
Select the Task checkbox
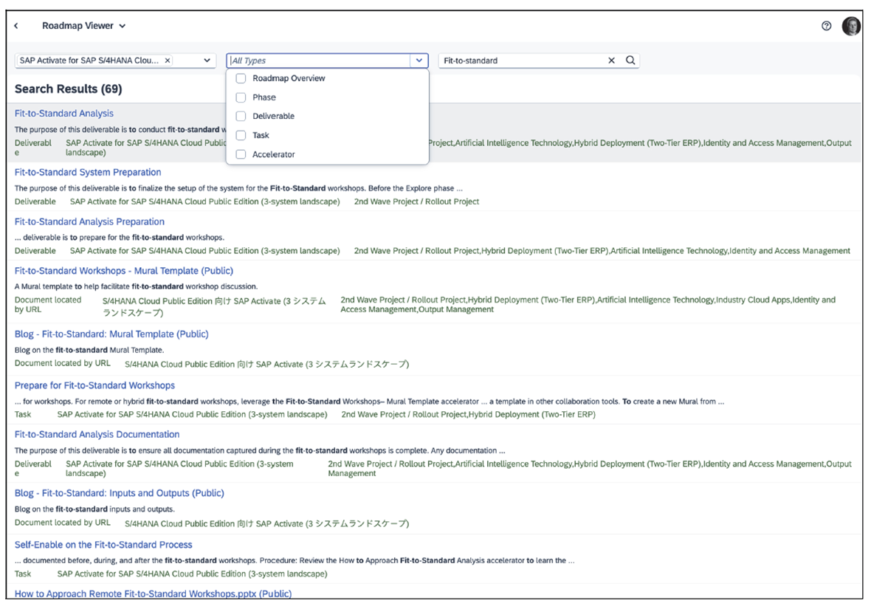click(x=241, y=135)
